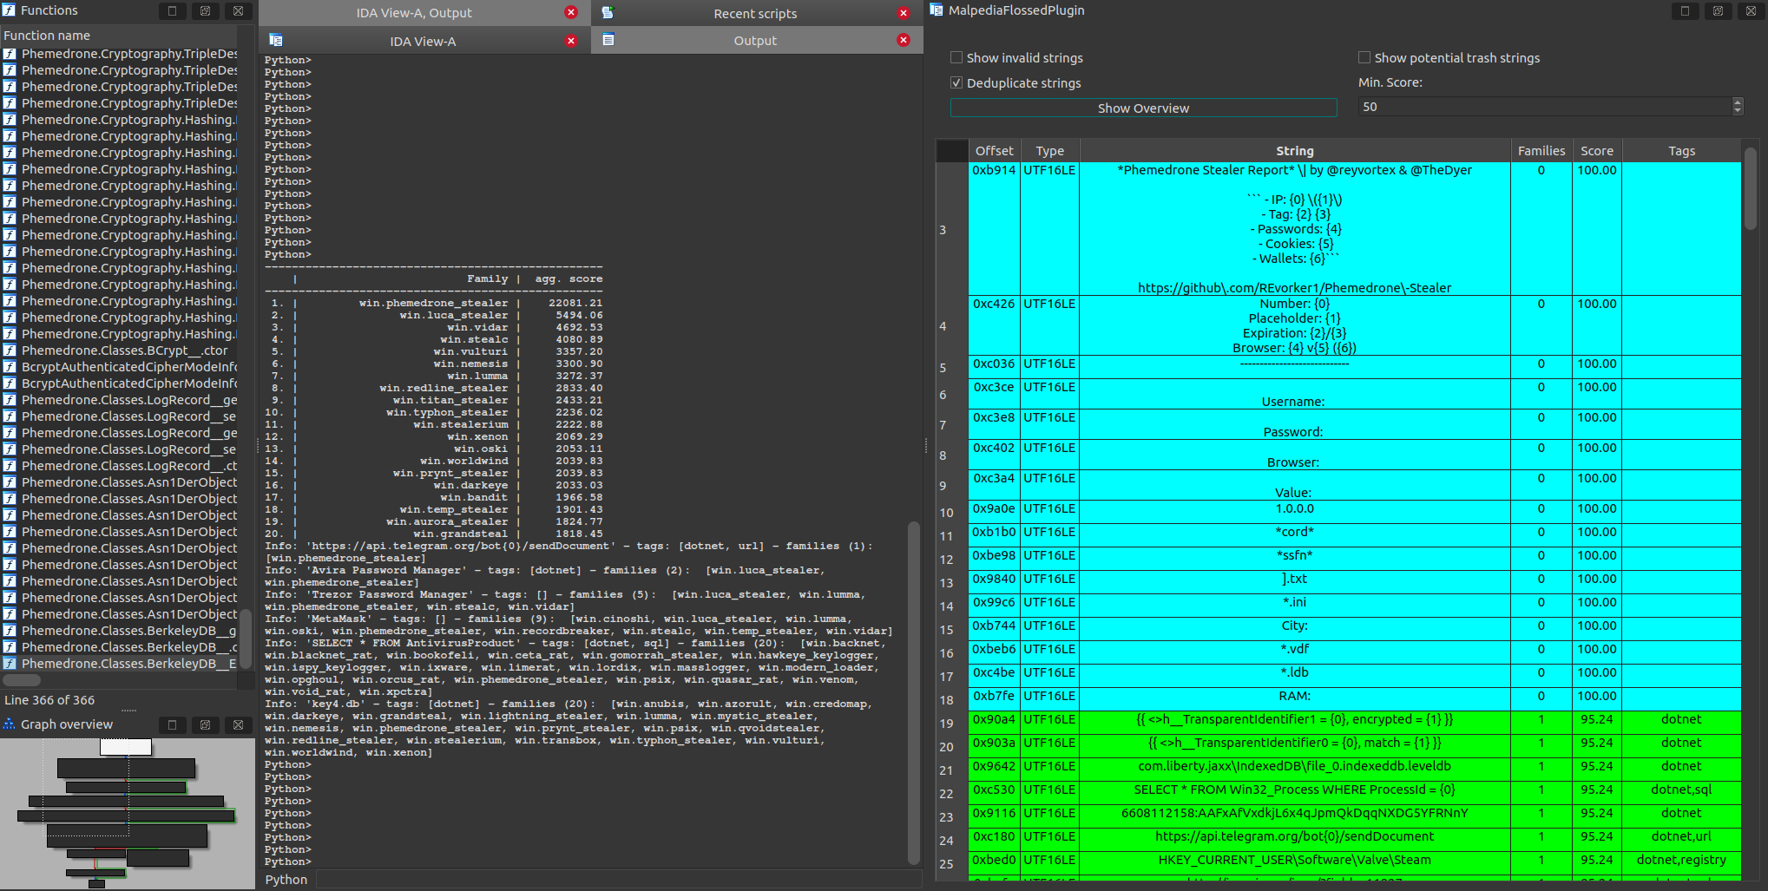Switch to the Output tab
The width and height of the screenshot is (1768, 891).
[755, 40]
